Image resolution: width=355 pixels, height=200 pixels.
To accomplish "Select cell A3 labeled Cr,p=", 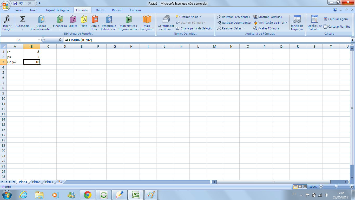I will click(15, 62).
